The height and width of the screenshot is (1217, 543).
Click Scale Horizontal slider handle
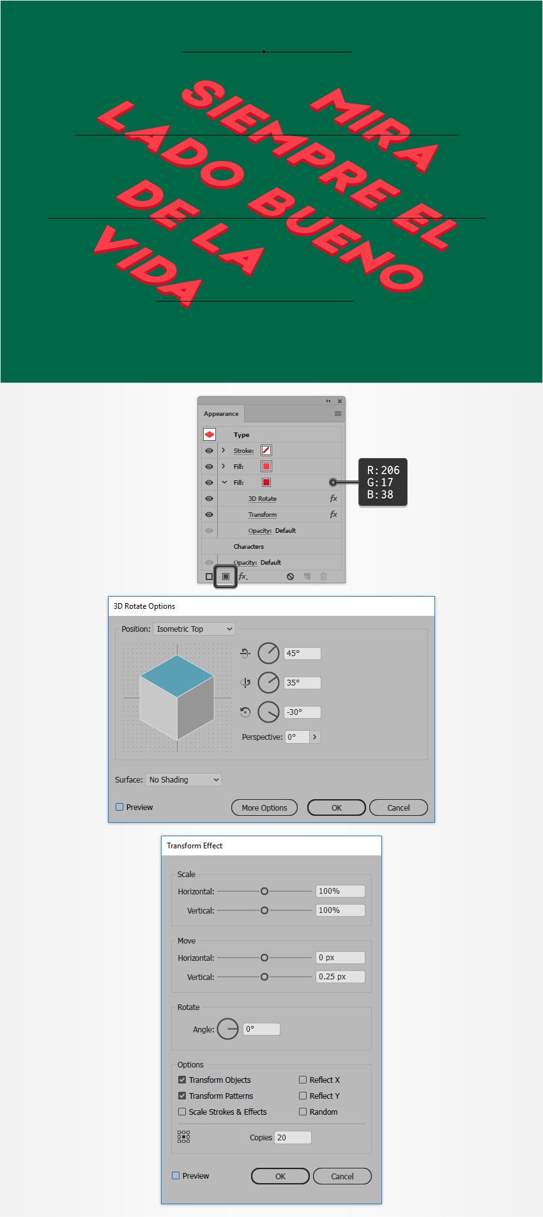coord(264,891)
